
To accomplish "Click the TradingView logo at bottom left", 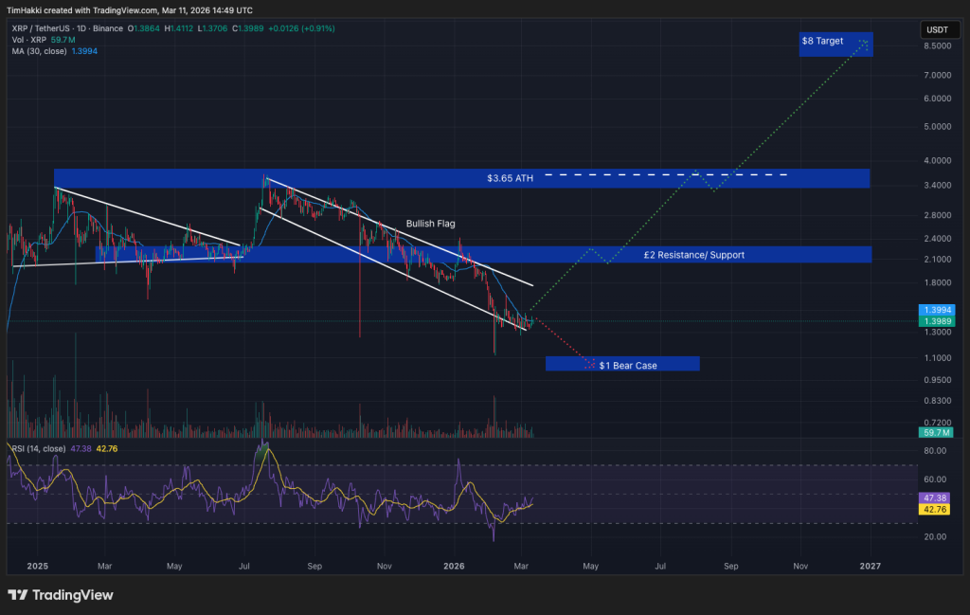I will pyautogui.click(x=61, y=595).
